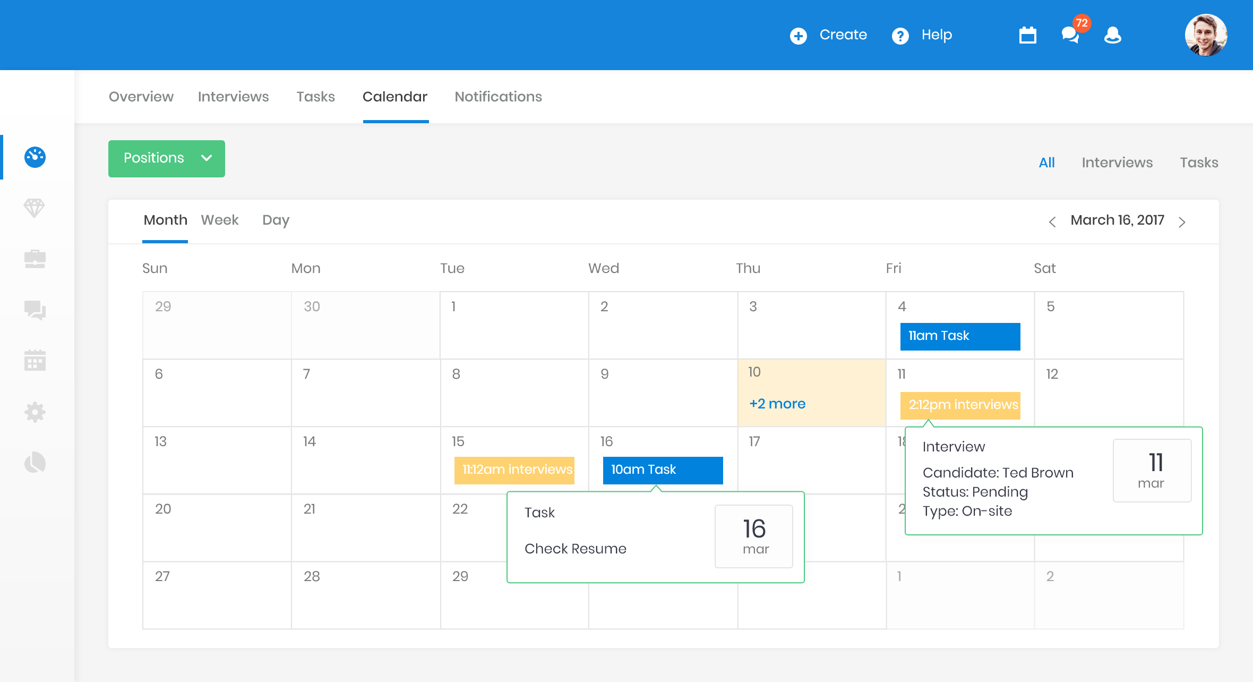Select day 30 of previous month

(365, 325)
